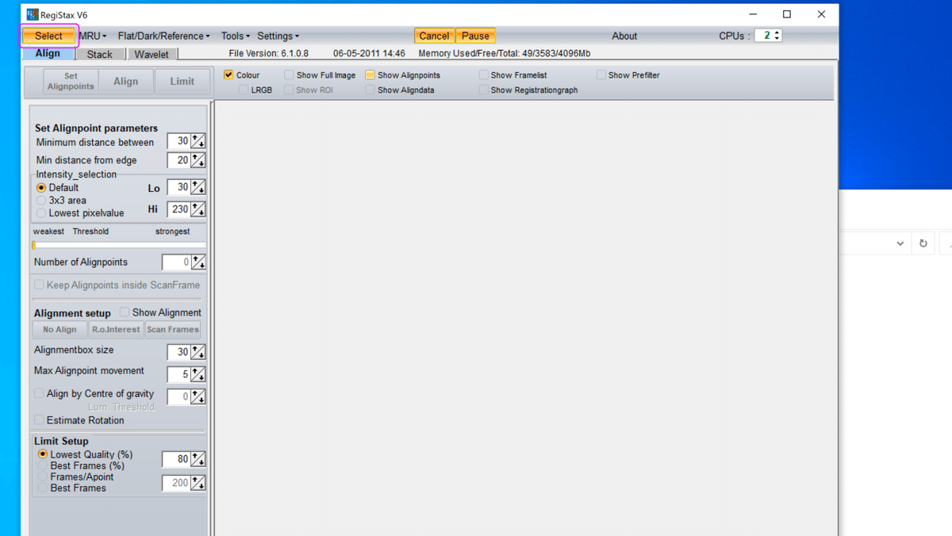Click the Set Alignpoints button
The height and width of the screenshot is (536, 952).
[x=71, y=81]
